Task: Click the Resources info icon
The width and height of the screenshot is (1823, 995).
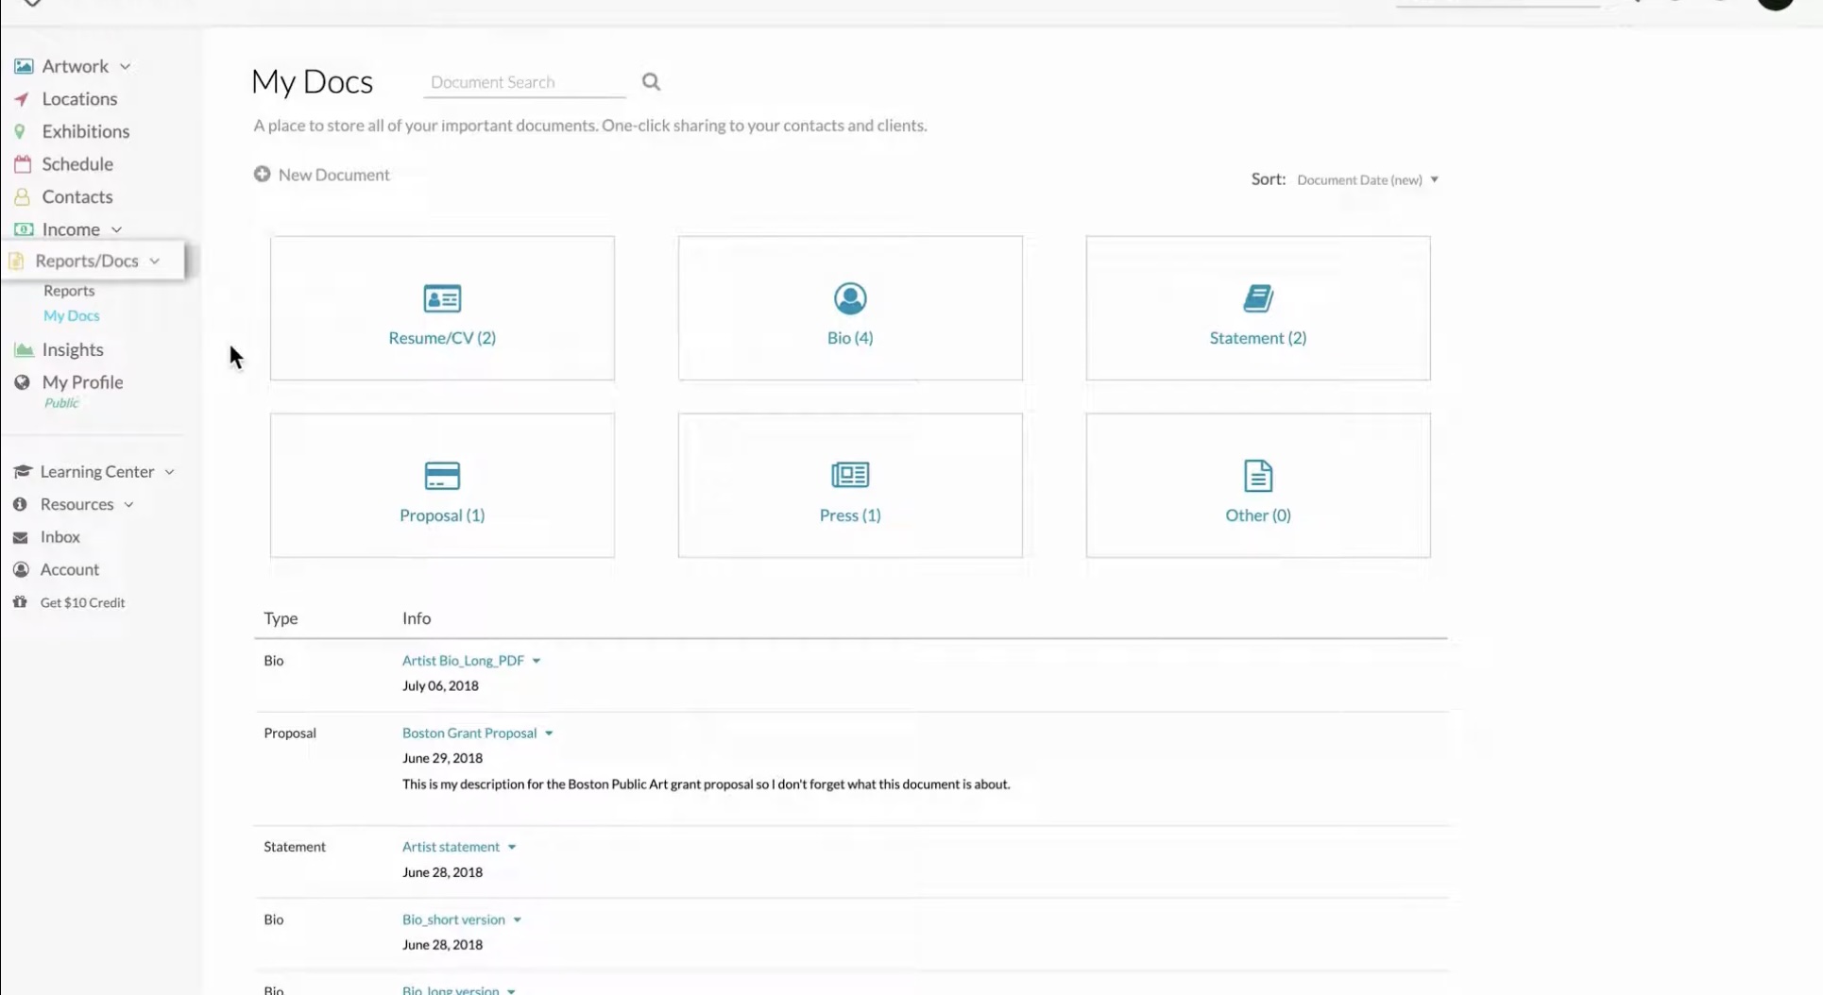Action: coord(20,504)
